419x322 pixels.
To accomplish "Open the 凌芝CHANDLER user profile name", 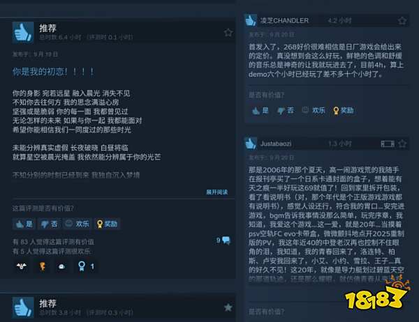I will pyautogui.click(x=284, y=20).
